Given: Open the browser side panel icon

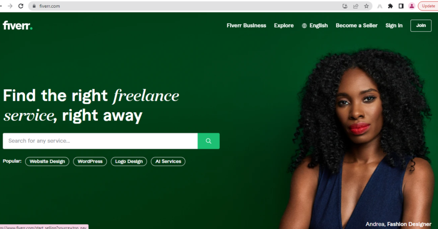Looking at the screenshot, I should tap(401, 6).
